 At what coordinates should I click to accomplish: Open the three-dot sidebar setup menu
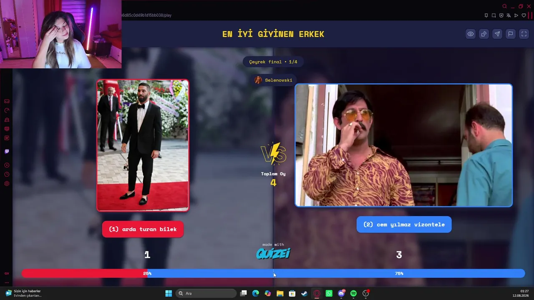pyautogui.click(x=7, y=282)
